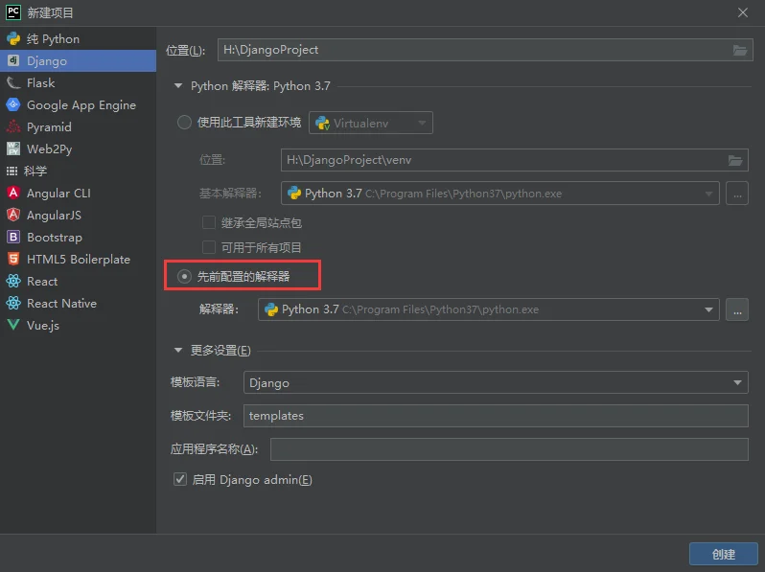The width and height of the screenshot is (765, 572).
Task: Click Python icon in 基本解释器 field
Action: coord(294,194)
